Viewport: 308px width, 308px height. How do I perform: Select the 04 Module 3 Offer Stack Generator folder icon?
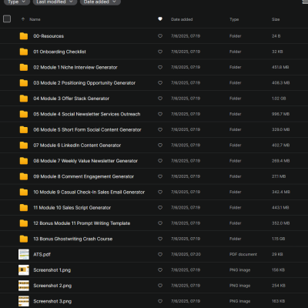(x=24, y=99)
